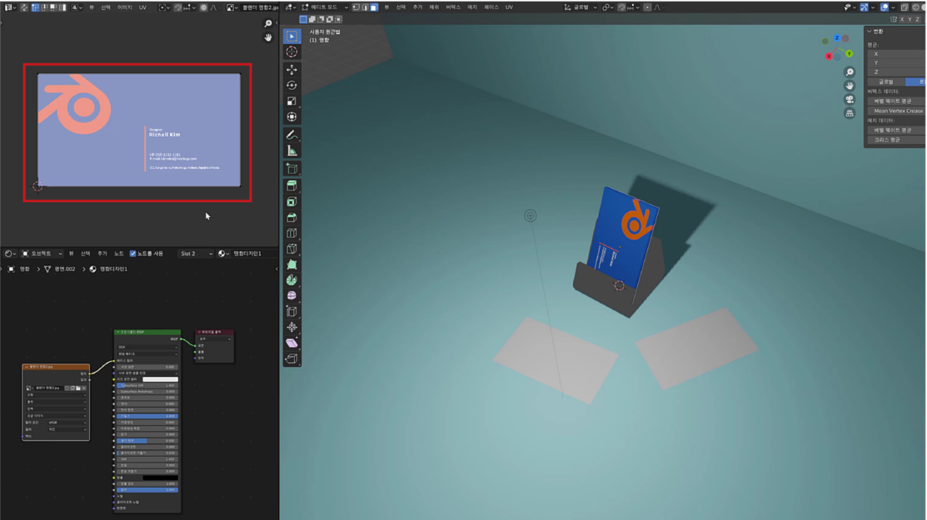Select the Extrude Region tool
The image size is (927, 520).
(x=292, y=186)
